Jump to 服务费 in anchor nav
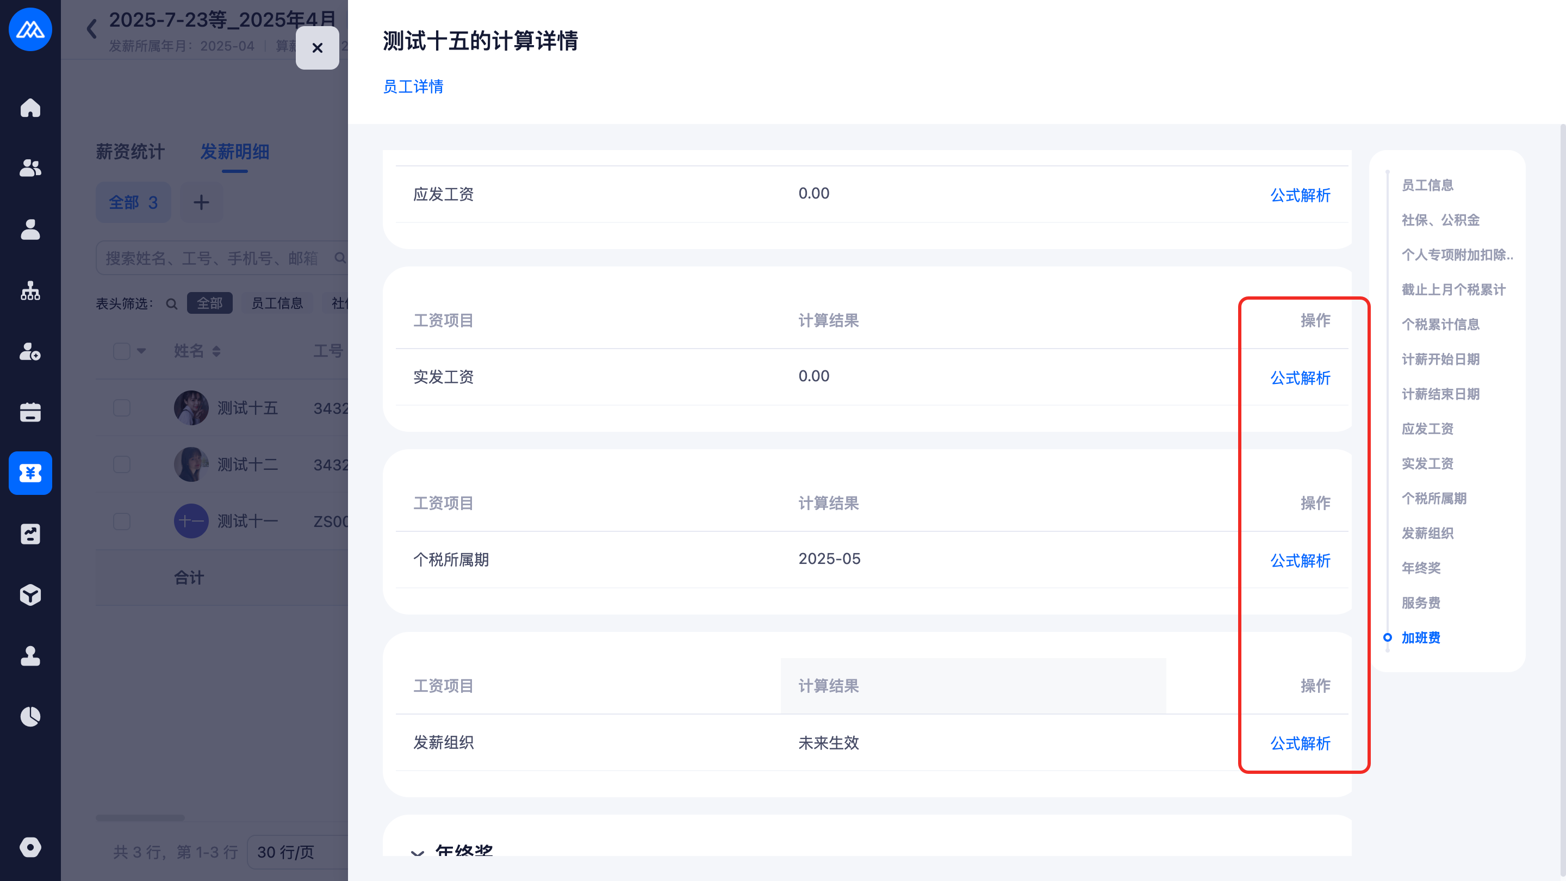 coord(1421,603)
